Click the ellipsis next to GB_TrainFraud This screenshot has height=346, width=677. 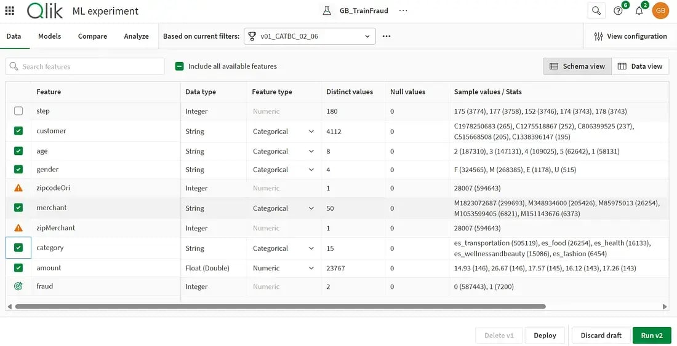pyautogui.click(x=403, y=10)
